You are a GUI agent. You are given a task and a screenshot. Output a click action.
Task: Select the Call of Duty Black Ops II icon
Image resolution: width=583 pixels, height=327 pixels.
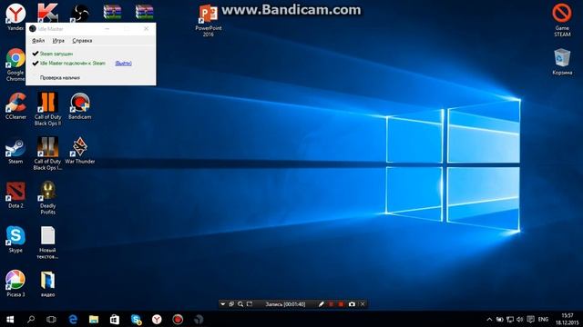click(x=47, y=109)
